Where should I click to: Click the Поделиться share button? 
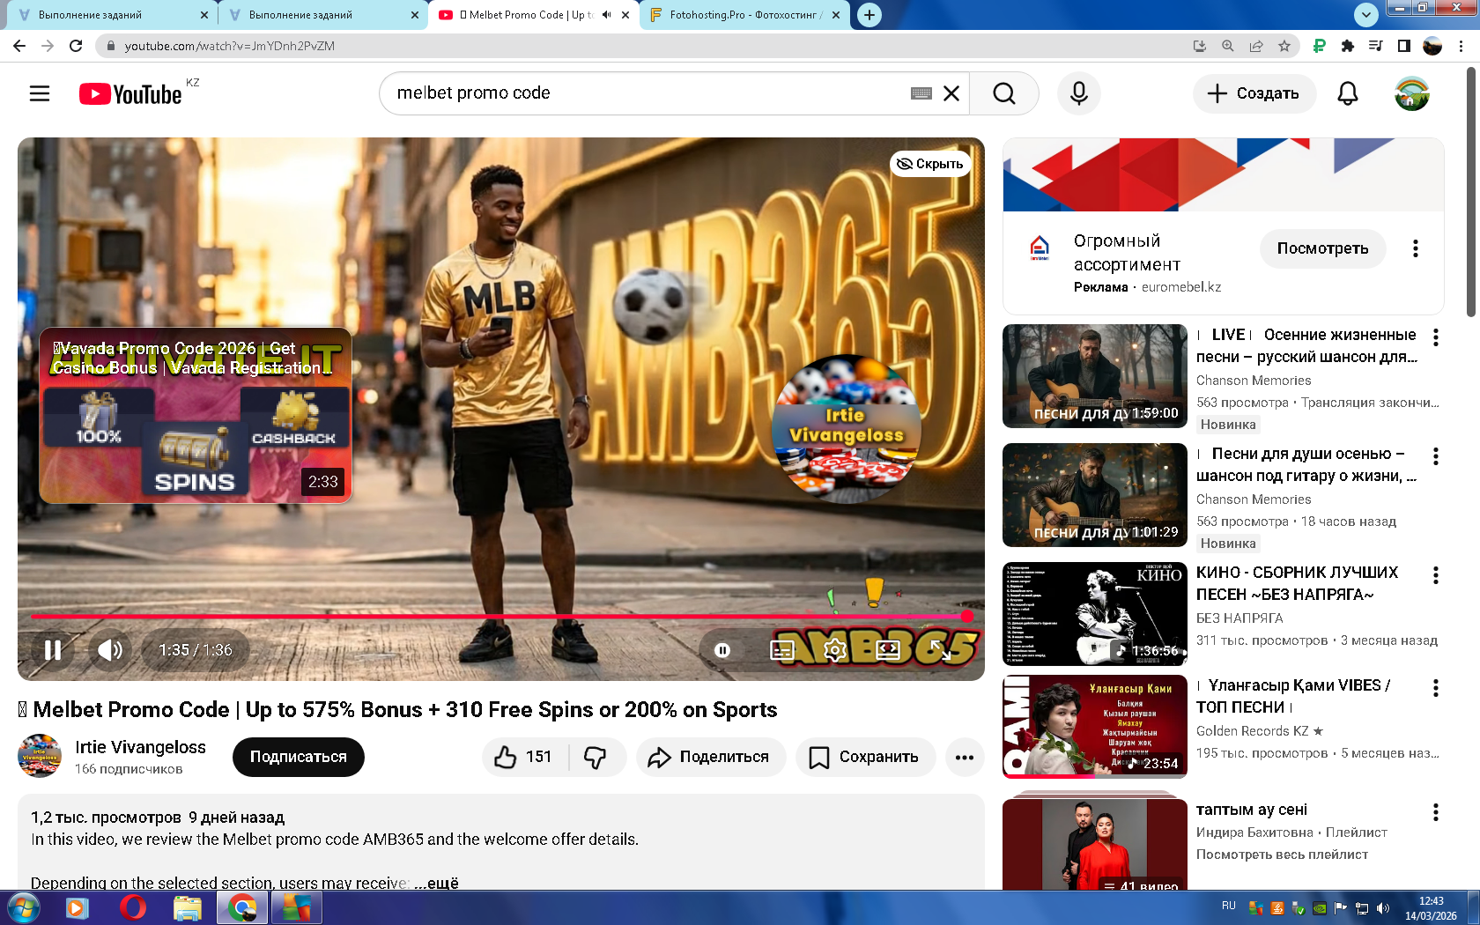710,757
